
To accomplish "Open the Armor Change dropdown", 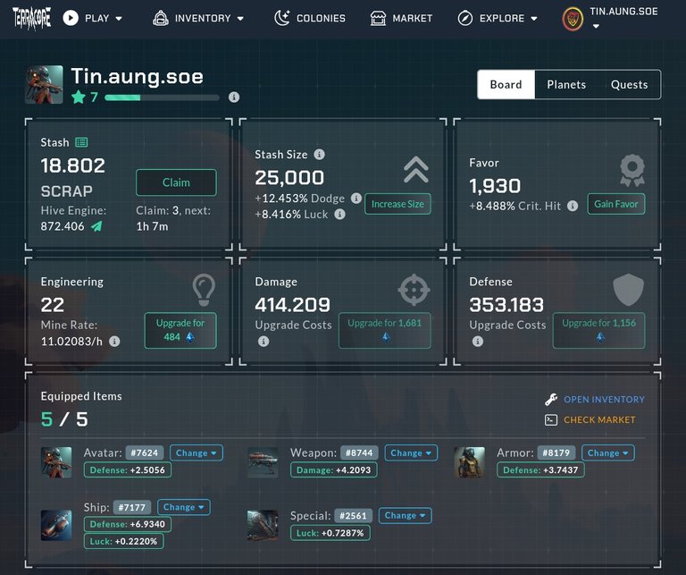I will click(608, 452).
